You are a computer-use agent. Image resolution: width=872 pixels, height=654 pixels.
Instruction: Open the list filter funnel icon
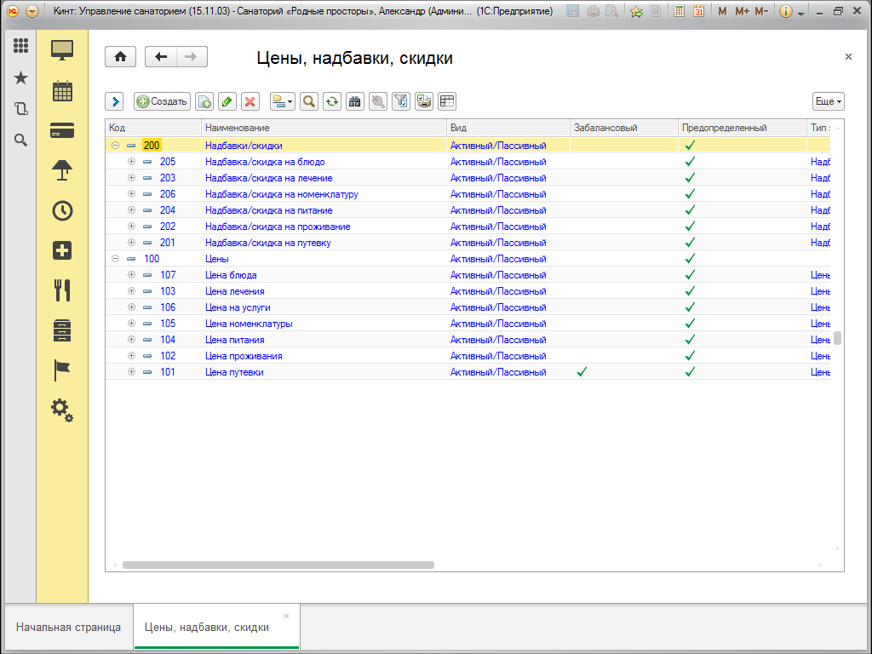click(401, 101)
